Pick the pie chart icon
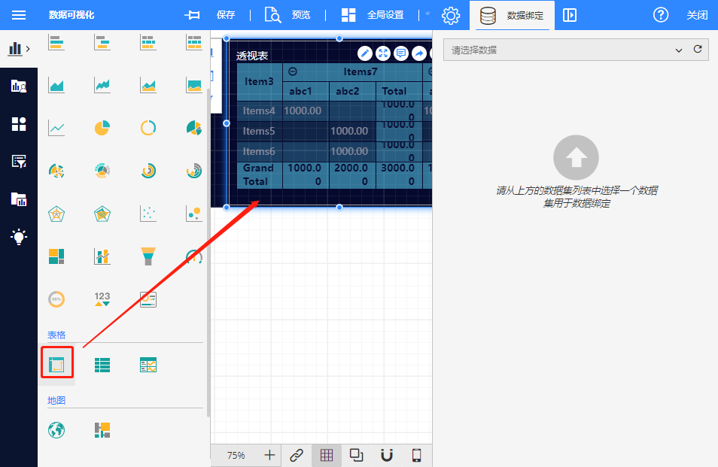The height and width of the screenshot is (467, 718). [x=102, y=128]
